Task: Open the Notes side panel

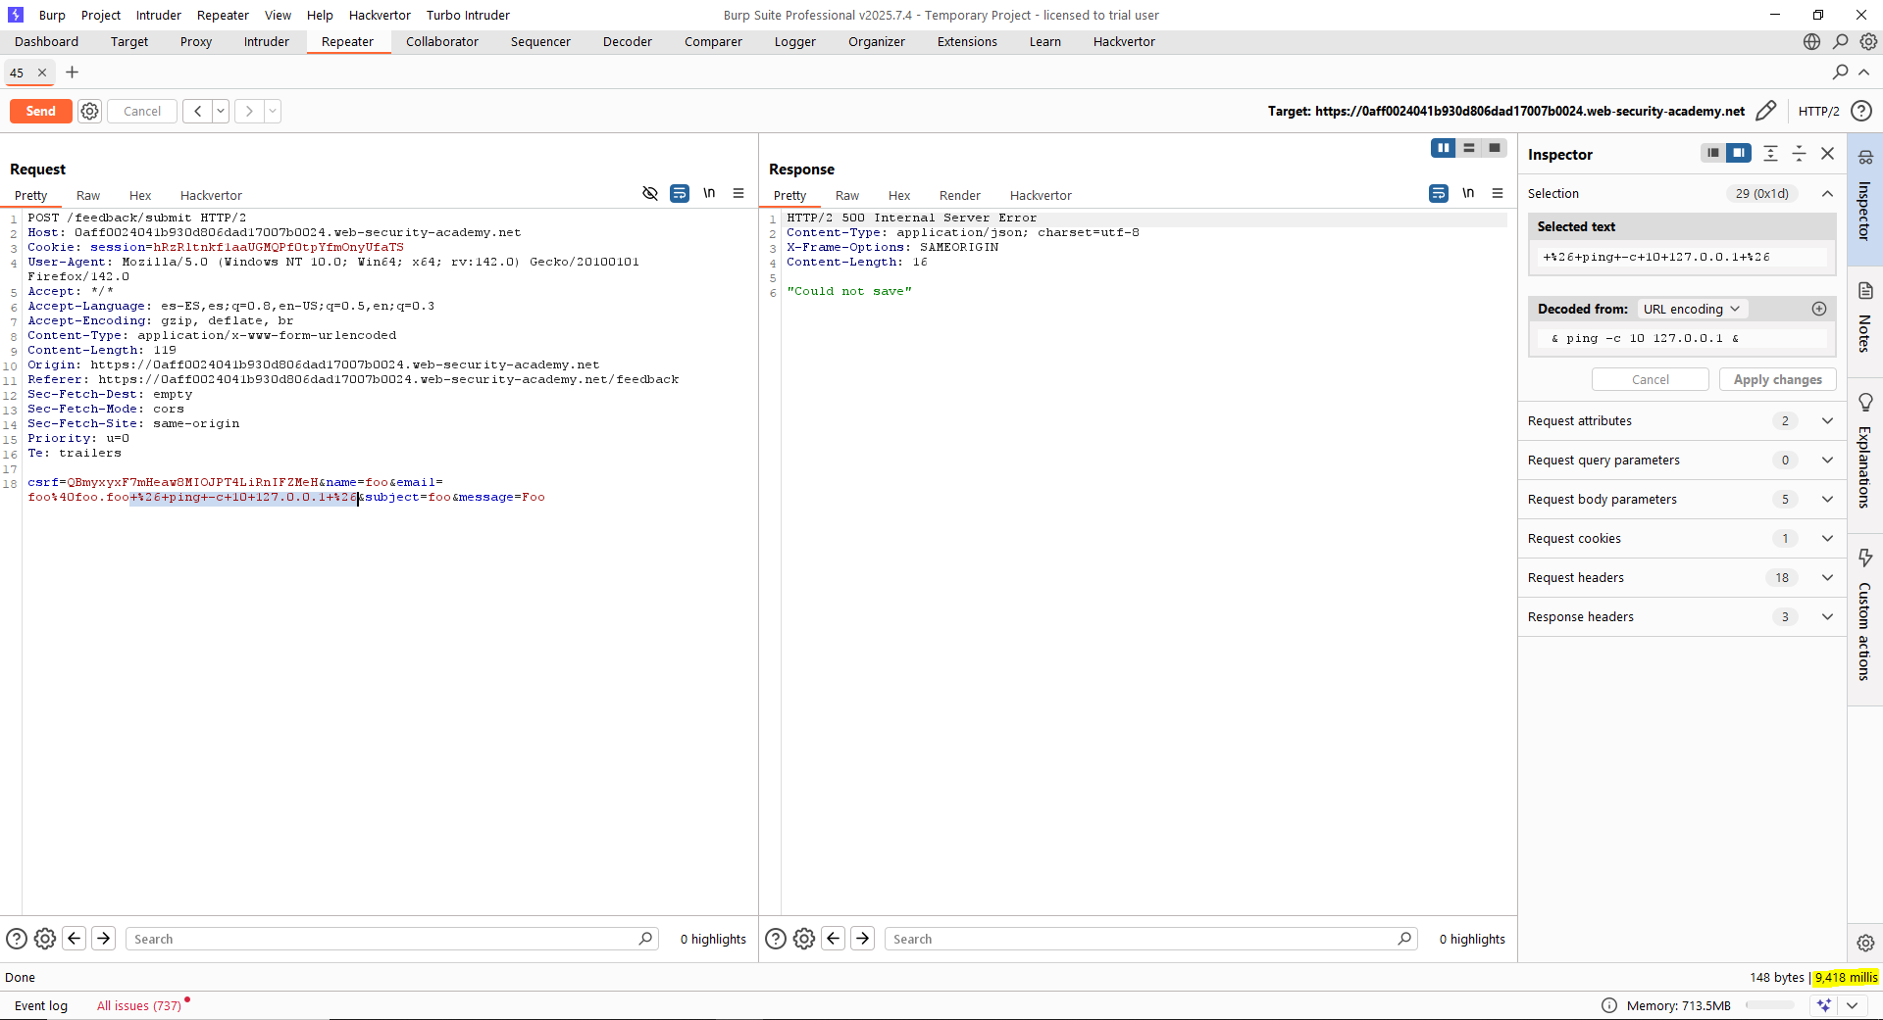Action: 1864,318
